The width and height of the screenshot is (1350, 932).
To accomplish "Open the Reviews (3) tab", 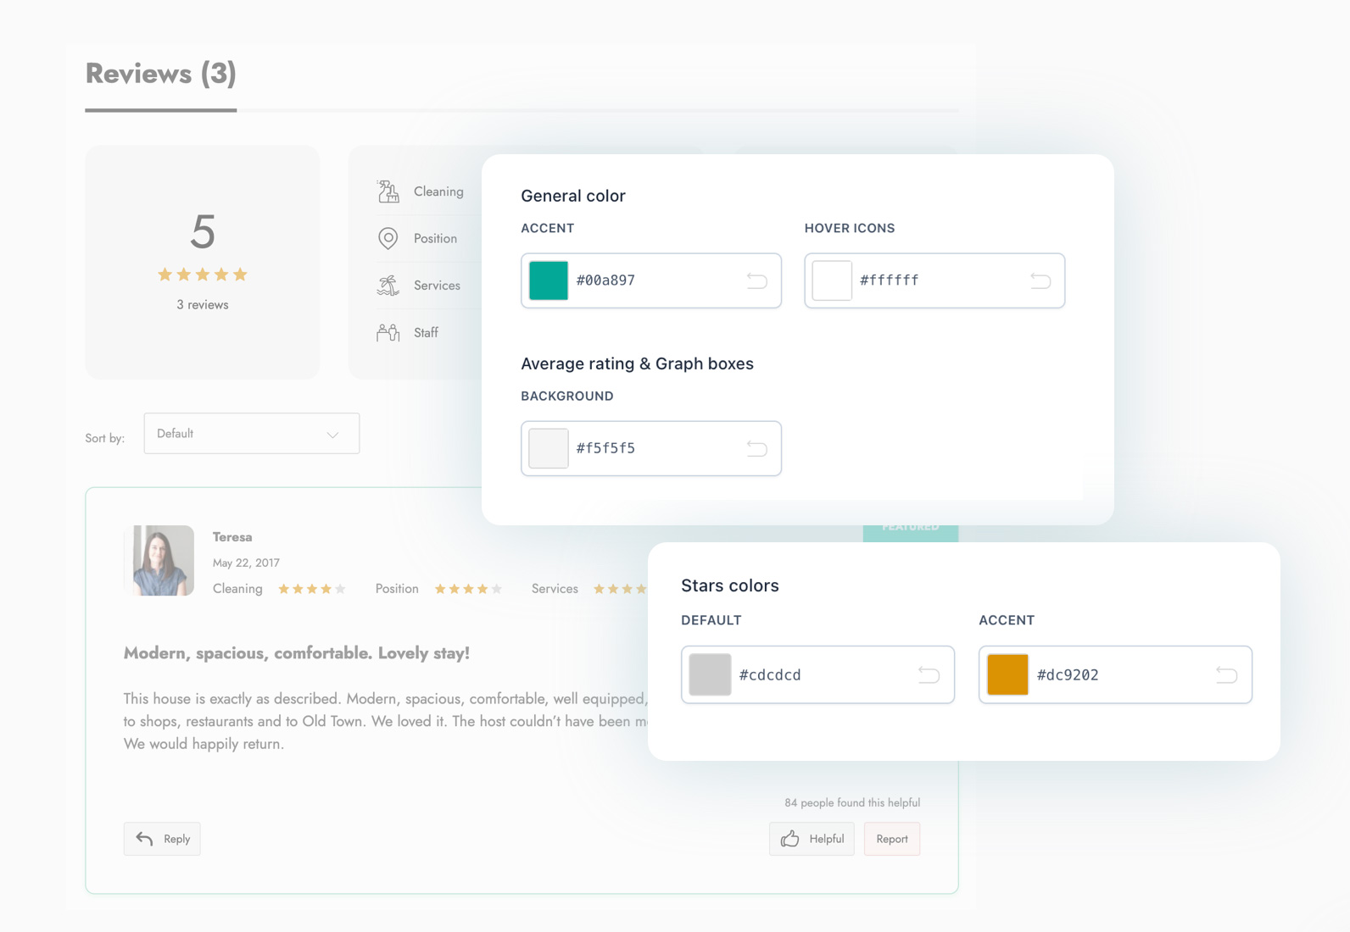I will (x=161, y=75).
